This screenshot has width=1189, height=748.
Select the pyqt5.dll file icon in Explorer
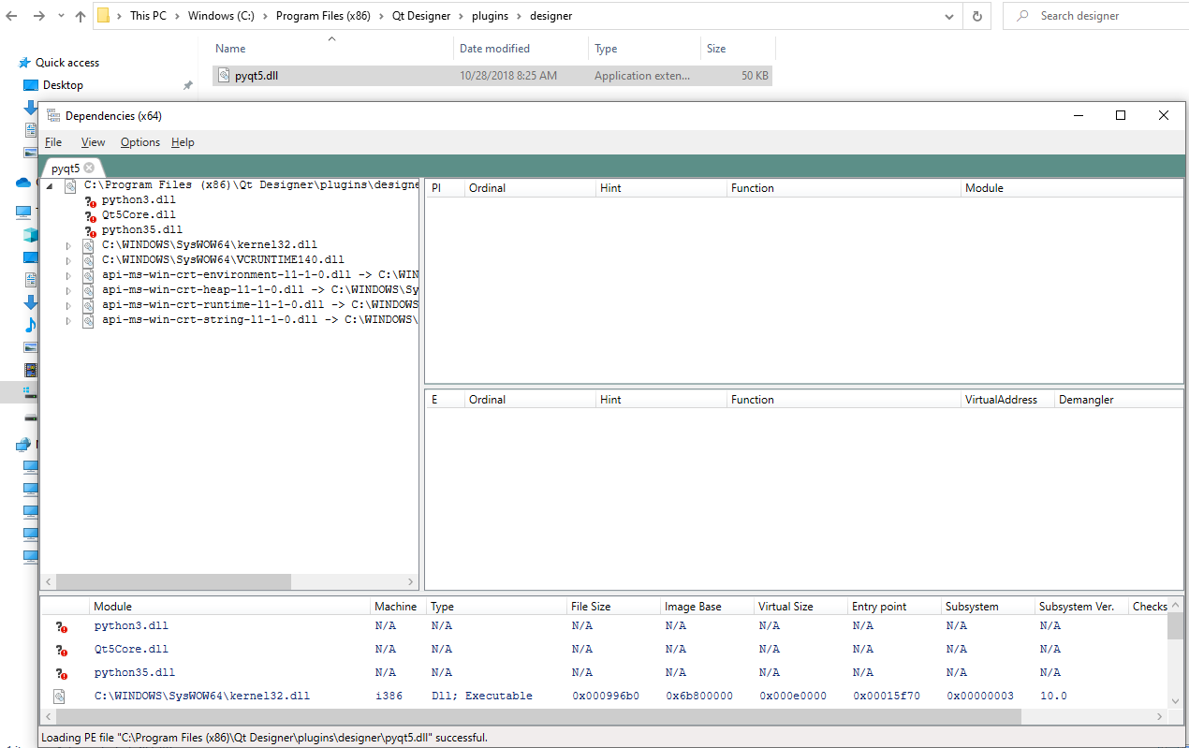[224, 75]
